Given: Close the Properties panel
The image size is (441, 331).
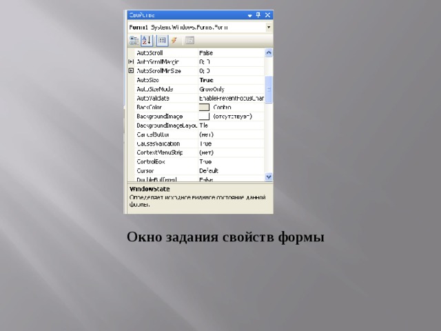Looking at the screenshot, I should point(267,15).
